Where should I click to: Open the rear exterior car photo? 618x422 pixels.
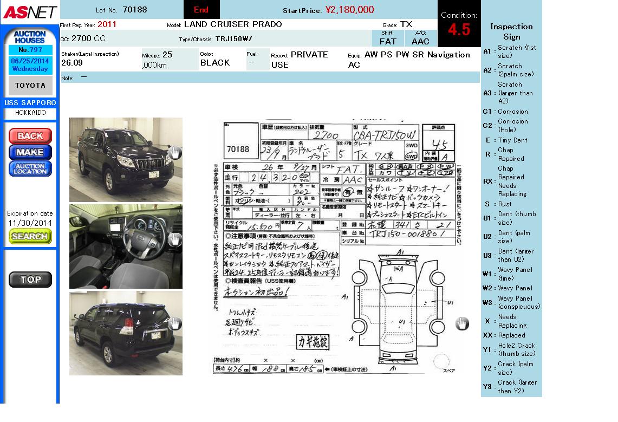[x=126, y=333]
